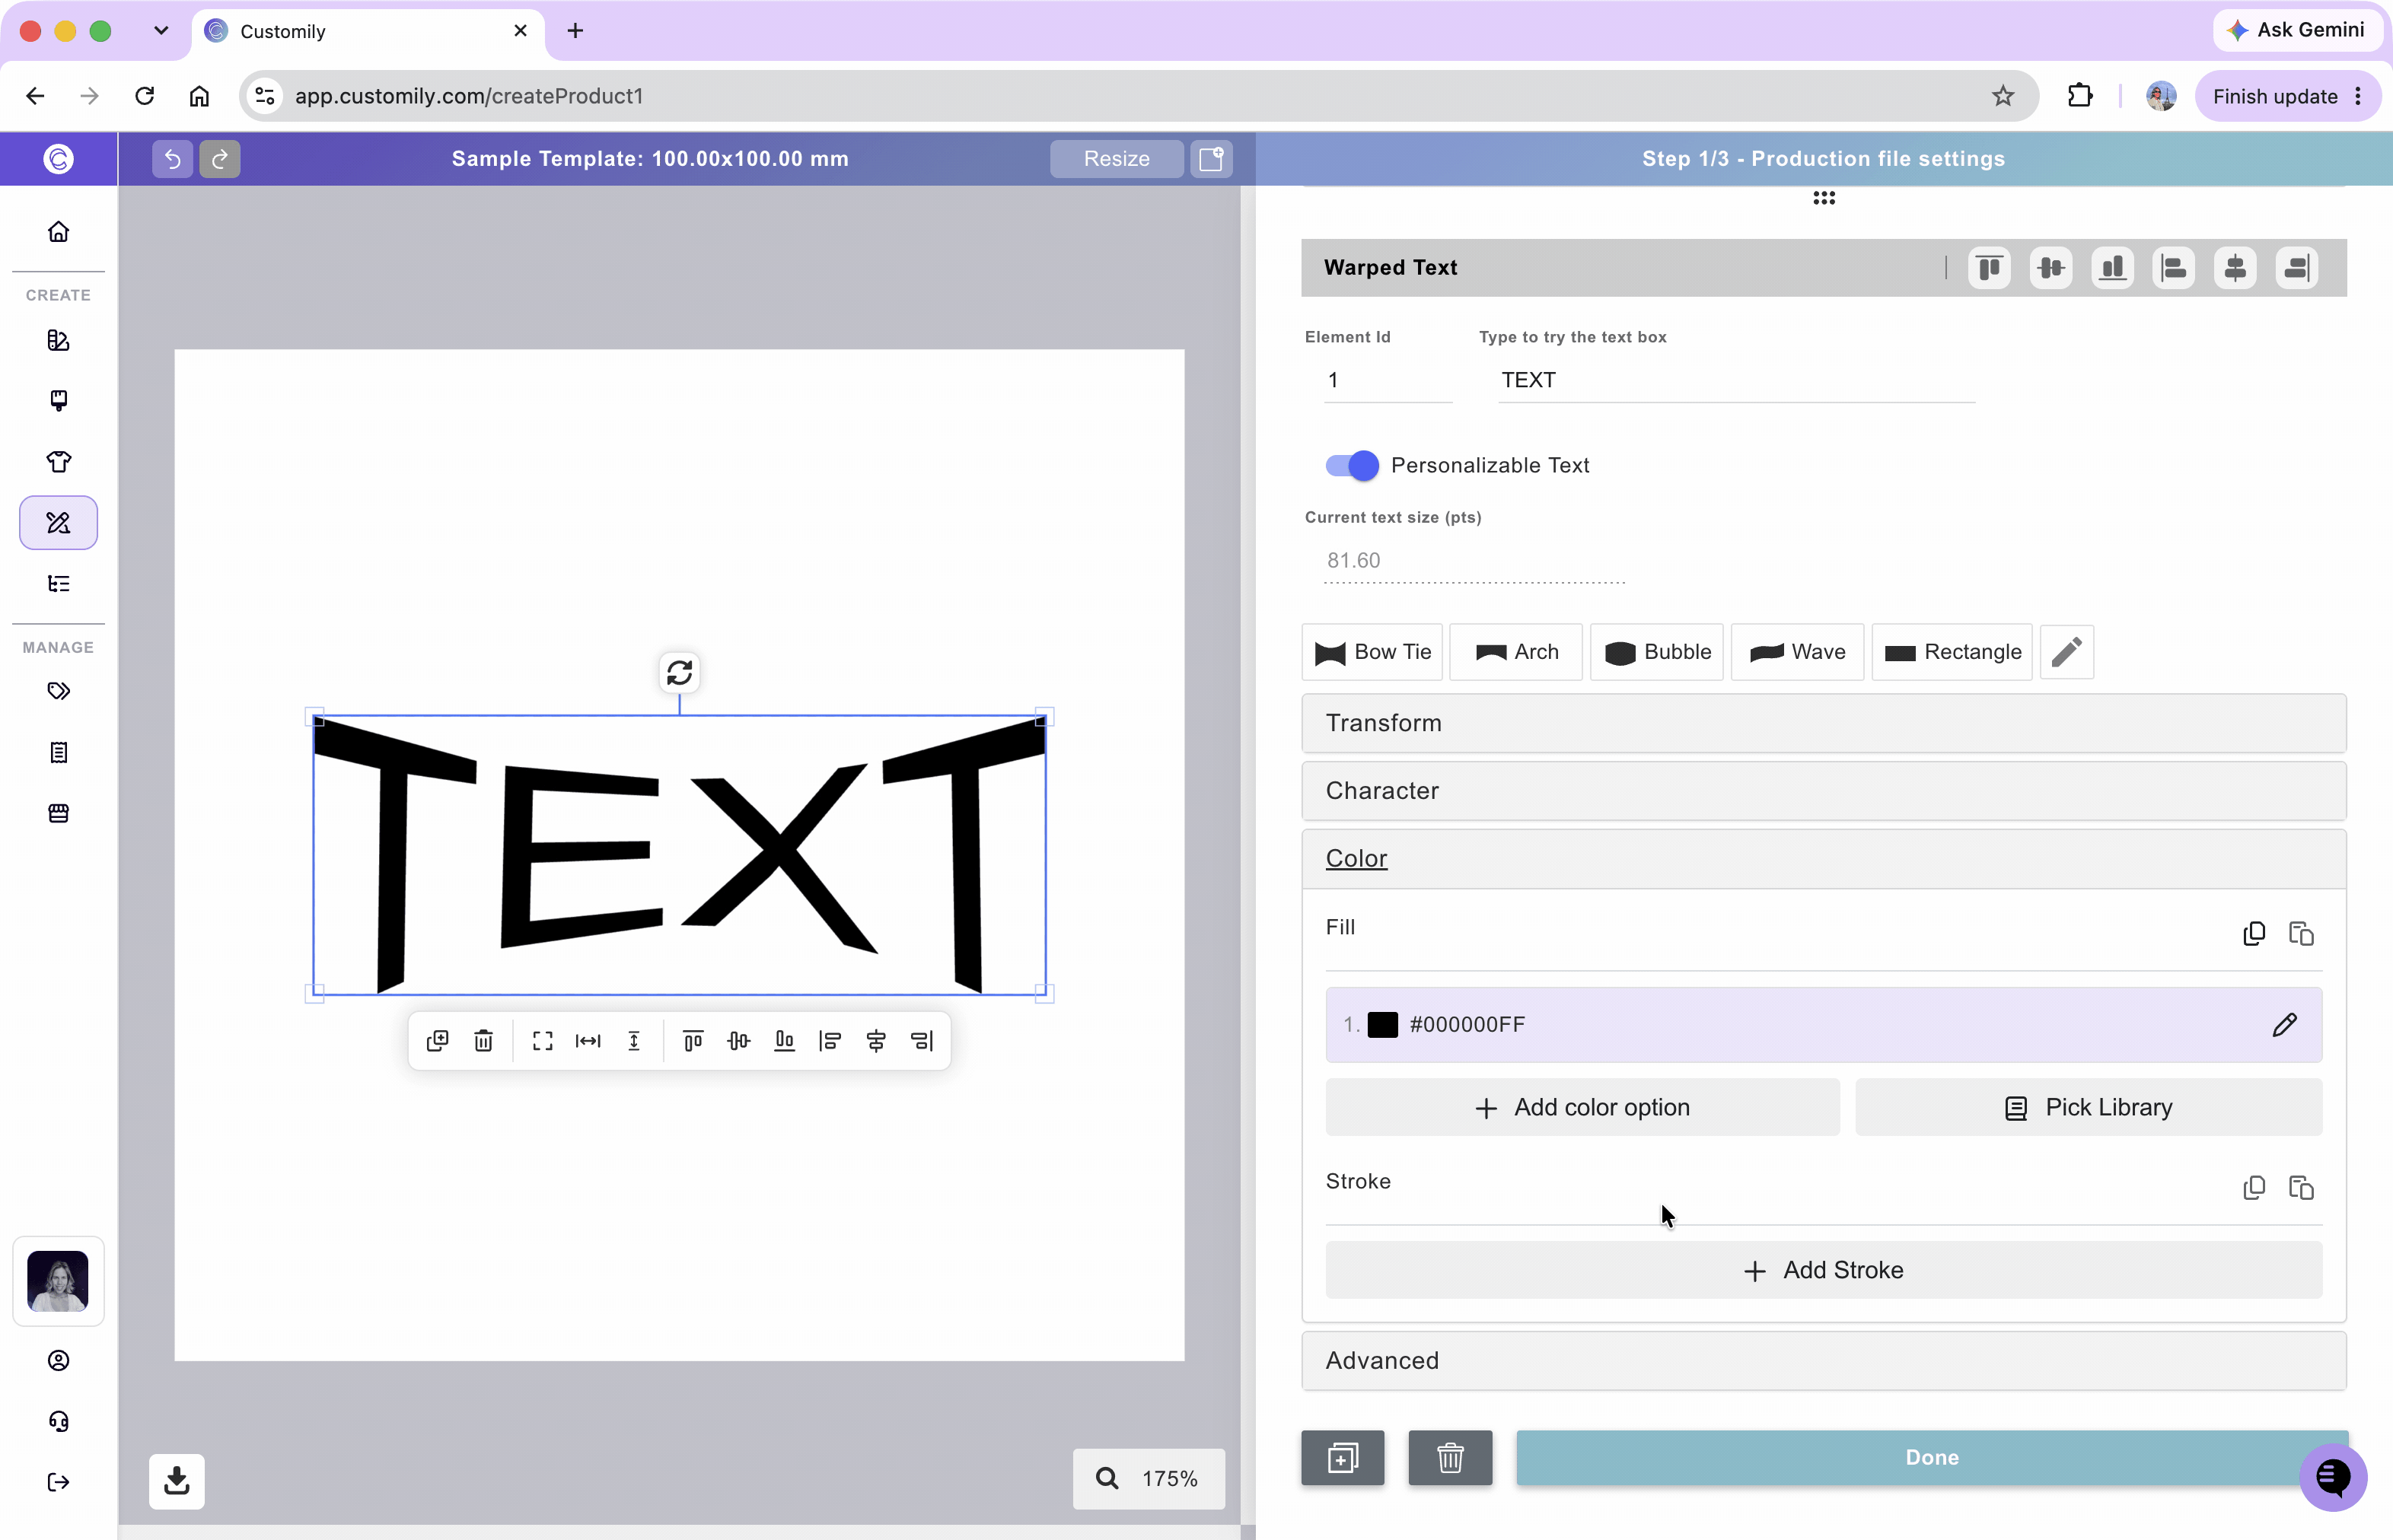The image size is (2393, 1540).
Task: Click the redo arrow in editor header
Action: (x=220, y=159)
